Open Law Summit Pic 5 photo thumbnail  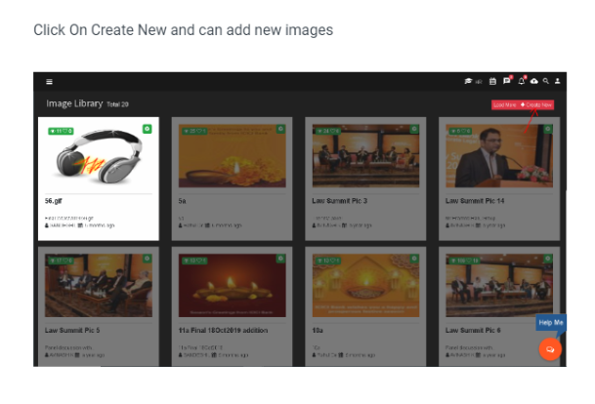(99, 286)
